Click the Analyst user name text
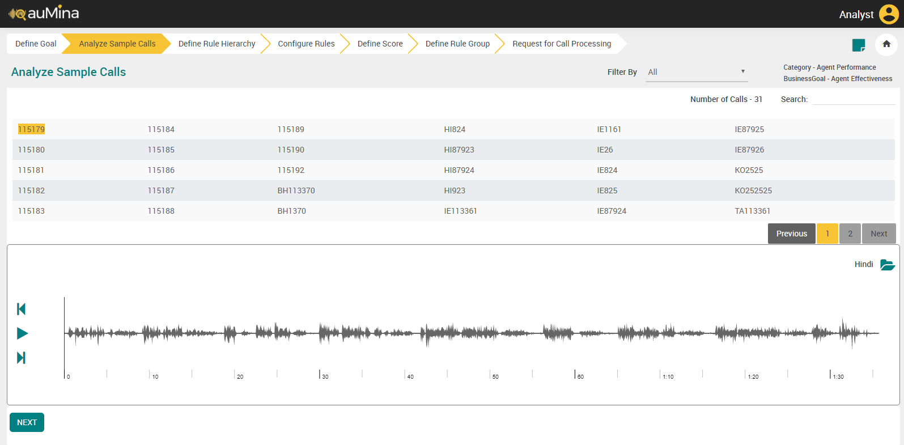 tap(856, 14)
